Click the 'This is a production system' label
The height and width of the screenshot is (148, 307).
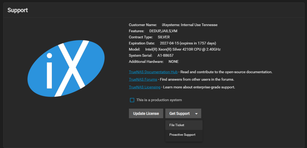coord(159,100)
